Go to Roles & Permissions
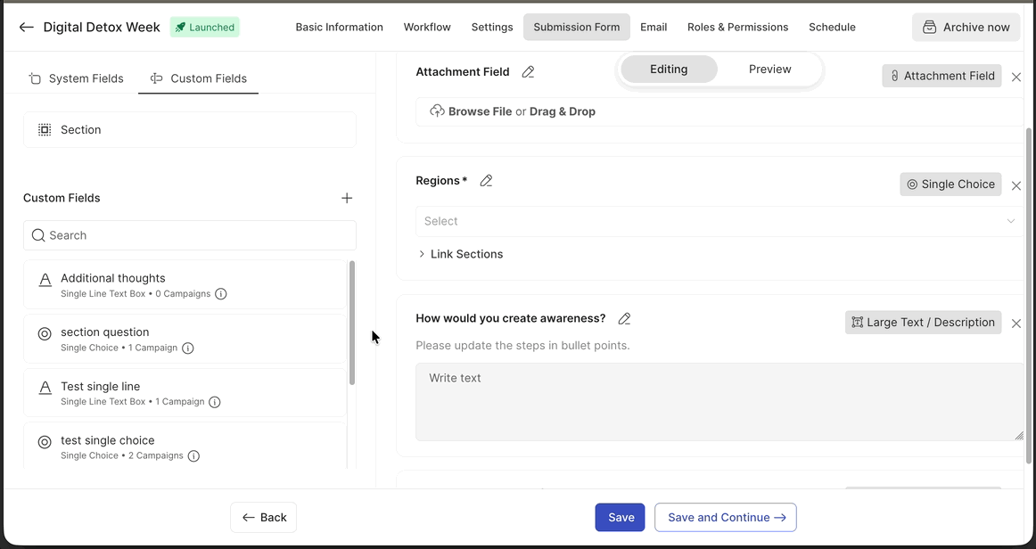 (x=737, y=27)
